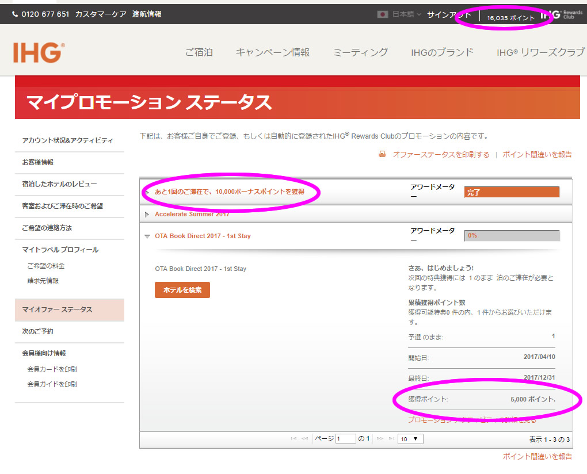
Task: Click オファーステータスを印刷する link
Action: pos(441,155)
